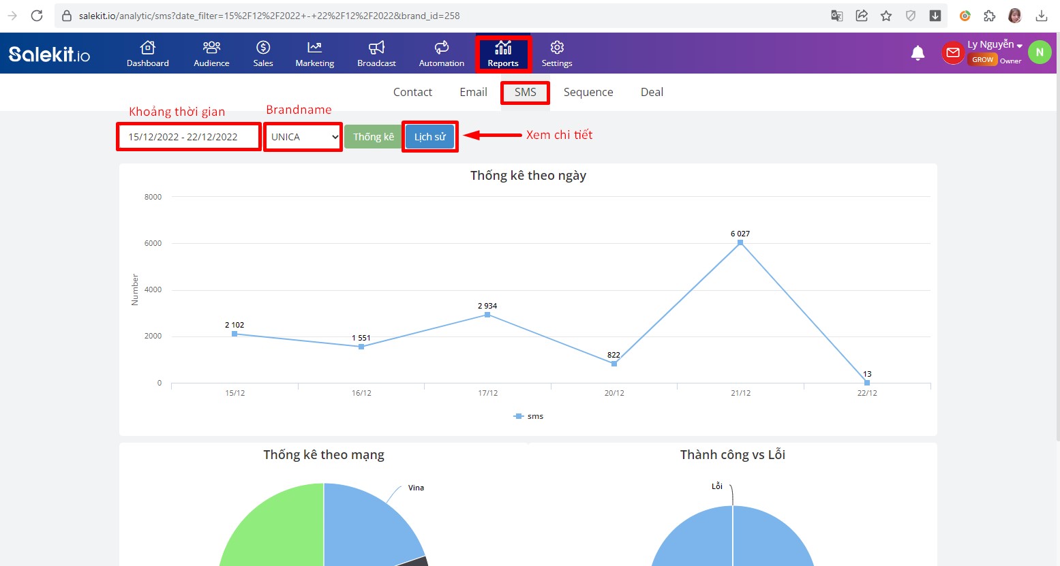View site lock information icon
This screenshot has height=566, width=1060.
click(x=67, y=16)
